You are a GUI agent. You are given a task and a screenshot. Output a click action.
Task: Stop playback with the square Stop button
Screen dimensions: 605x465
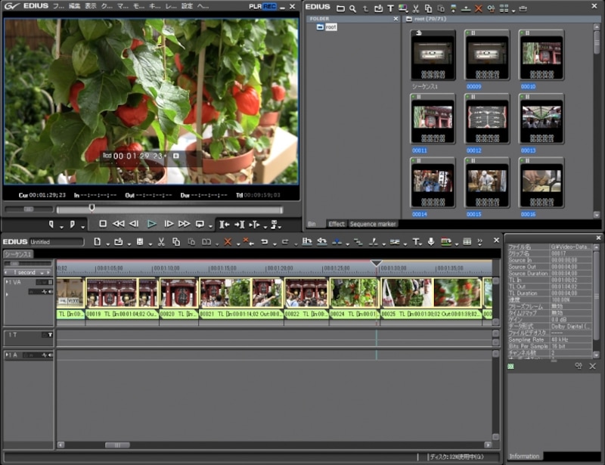pos(103,224)
